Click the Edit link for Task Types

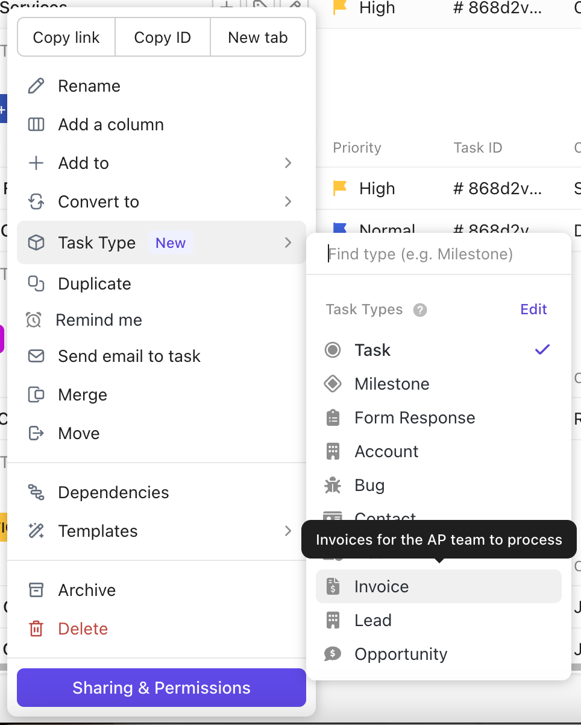(x=533, y=309)
